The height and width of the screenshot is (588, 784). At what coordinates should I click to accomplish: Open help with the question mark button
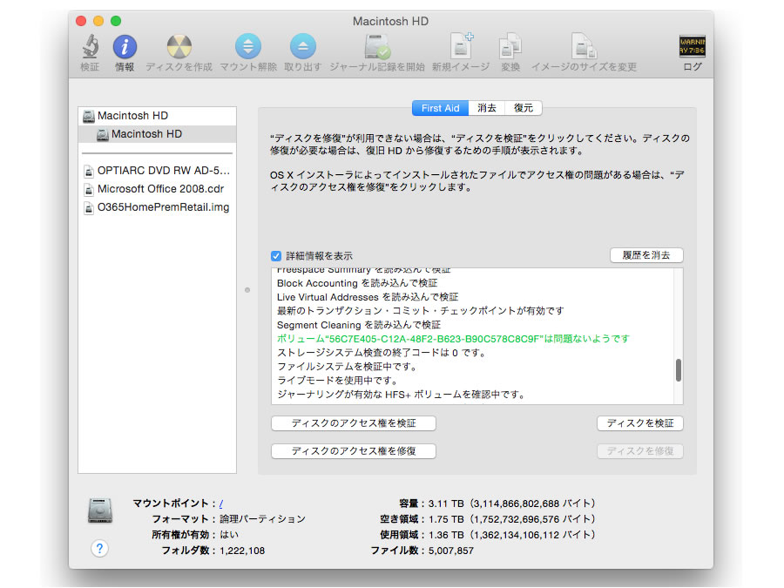(99, 549)
